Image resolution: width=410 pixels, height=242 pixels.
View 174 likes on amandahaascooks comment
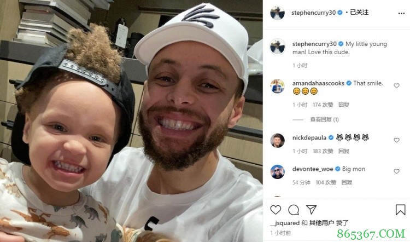click(323, 105)
